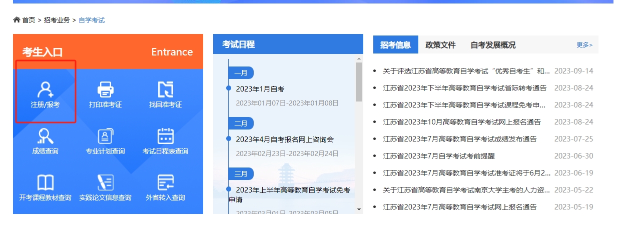Open the 南京大学主考 notice
This screenshot has height=229, width=638.
pyautogui.click(x=466, y=190)
